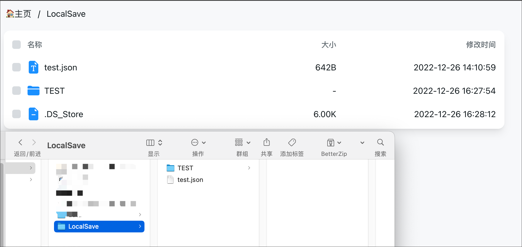This screenshot has width=522, height=247.
Task: Click the Finder share icon
Action: [x=267, y=143]
